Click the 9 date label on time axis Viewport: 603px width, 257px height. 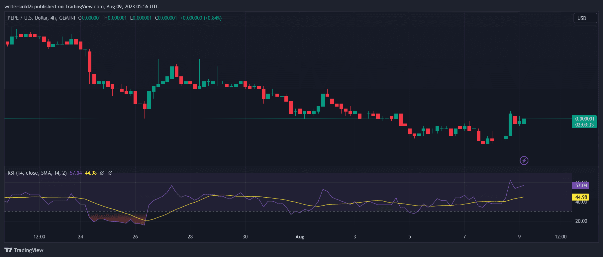coord(519,237)
